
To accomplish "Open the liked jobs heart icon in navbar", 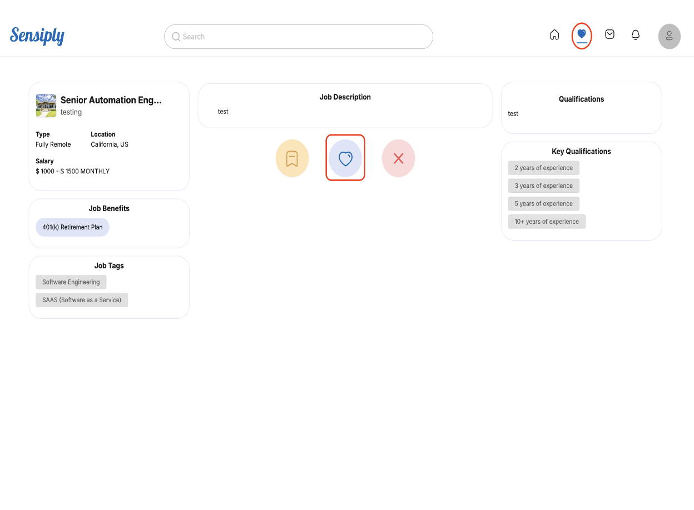I will pyautogui.click(x=582, y=35).
